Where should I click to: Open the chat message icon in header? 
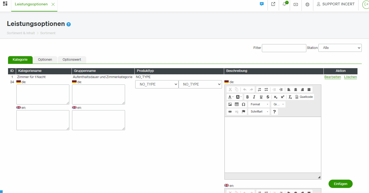[x=262, y=4]
